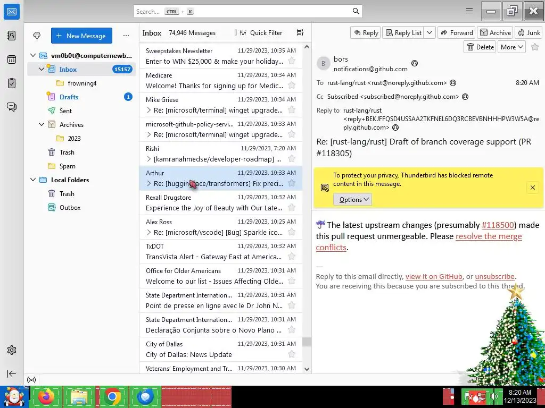Toggle the Quick Filter bar

[261, 32]
